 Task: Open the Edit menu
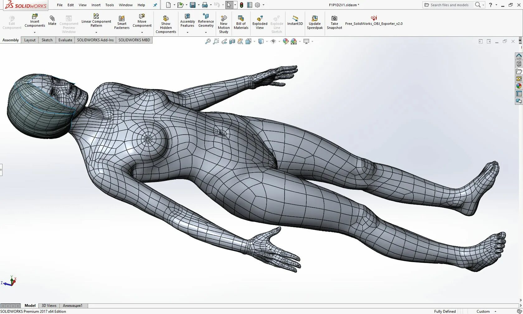(71, 5)
